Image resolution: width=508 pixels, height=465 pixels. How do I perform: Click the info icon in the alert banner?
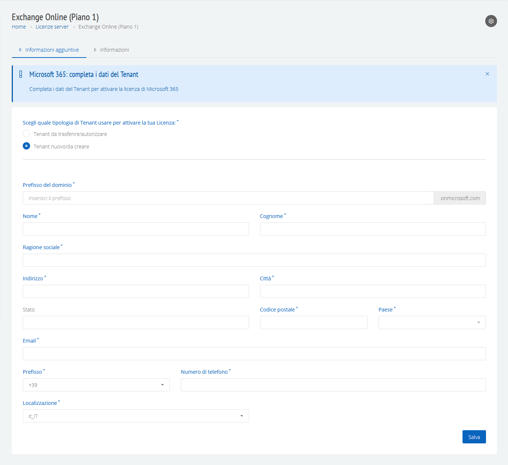click(x=21, y=74)
